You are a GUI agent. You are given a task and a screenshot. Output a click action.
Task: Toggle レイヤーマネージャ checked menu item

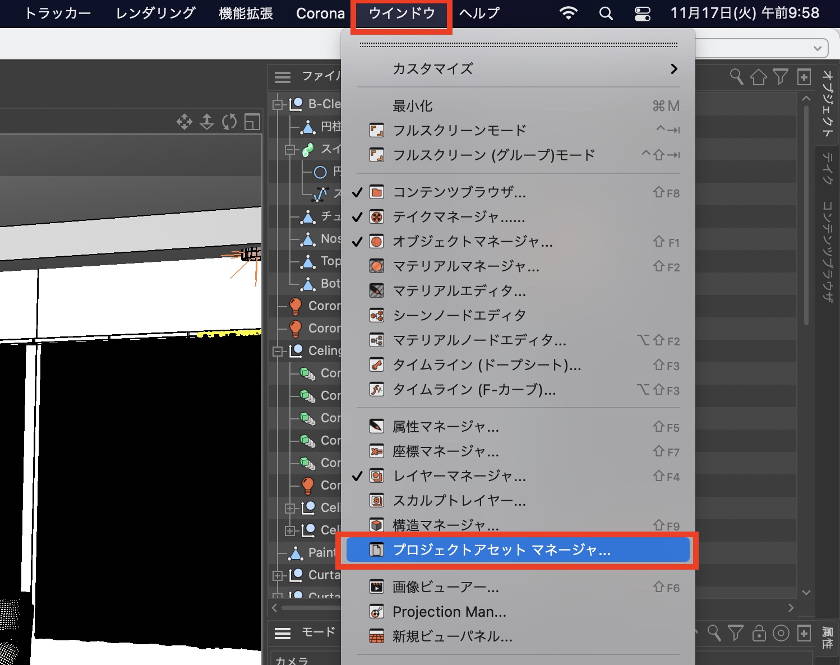click(x=459, y=476)
